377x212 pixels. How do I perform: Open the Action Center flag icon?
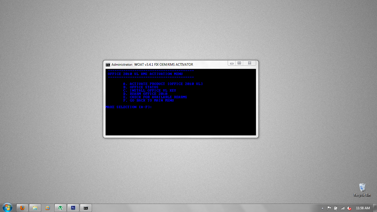(329, 208)
